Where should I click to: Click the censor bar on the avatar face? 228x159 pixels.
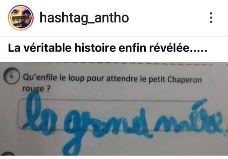click(x=21, y=19)
